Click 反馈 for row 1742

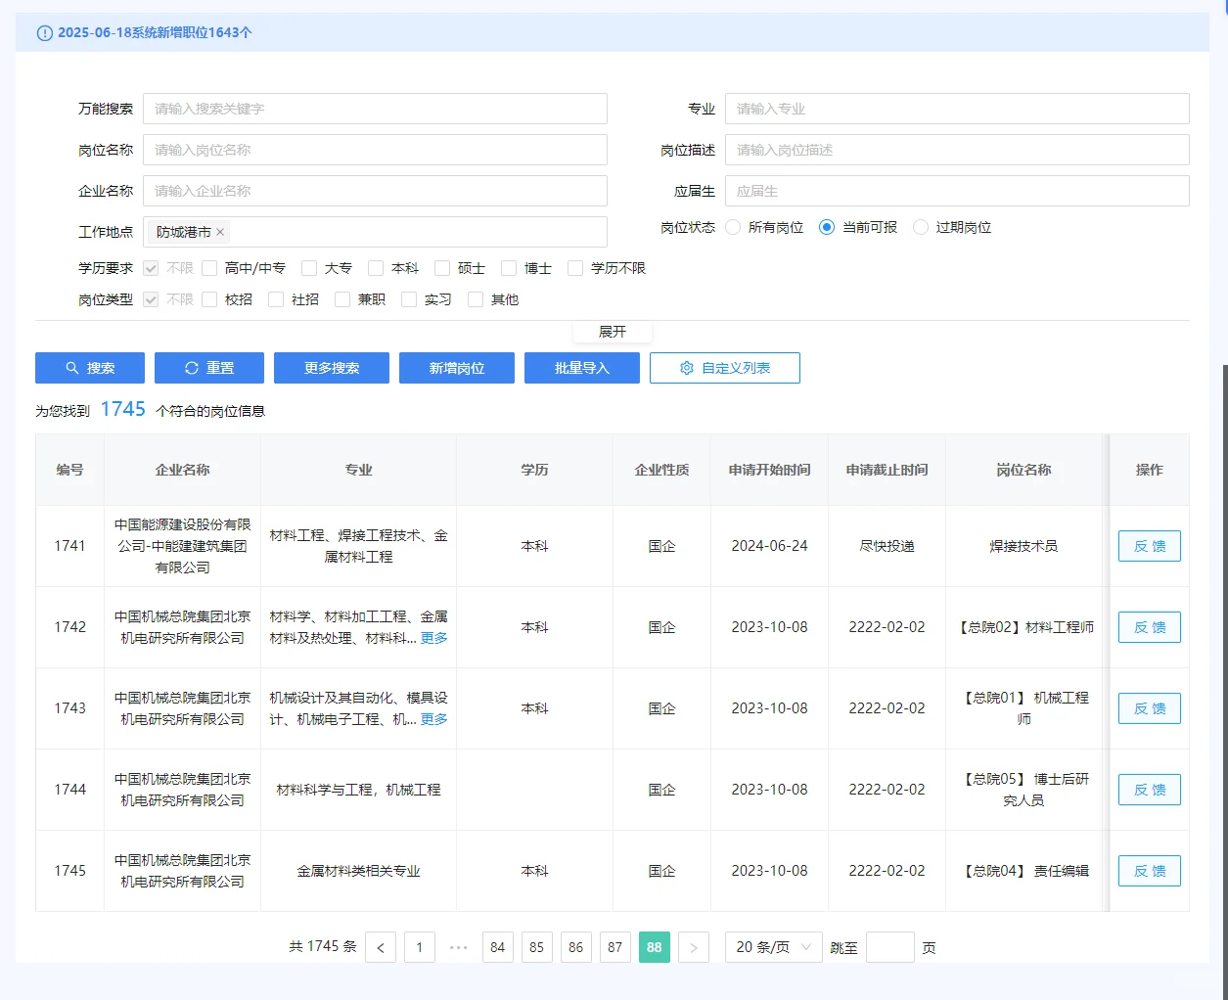(1150, 627)
